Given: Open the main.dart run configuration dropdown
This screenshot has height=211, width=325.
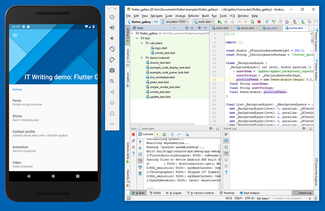Looking at the screenshot, I should 204,22.
